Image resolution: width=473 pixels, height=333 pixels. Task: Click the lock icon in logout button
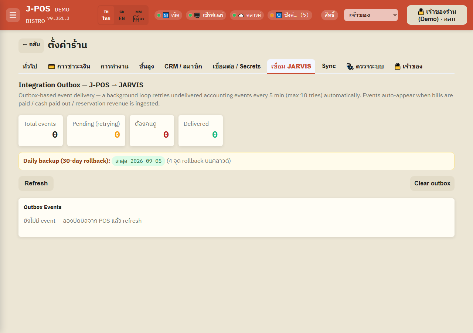[x=421, y=11]
